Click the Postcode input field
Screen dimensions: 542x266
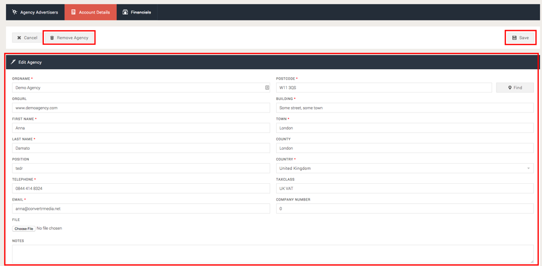tap(384, 88)
